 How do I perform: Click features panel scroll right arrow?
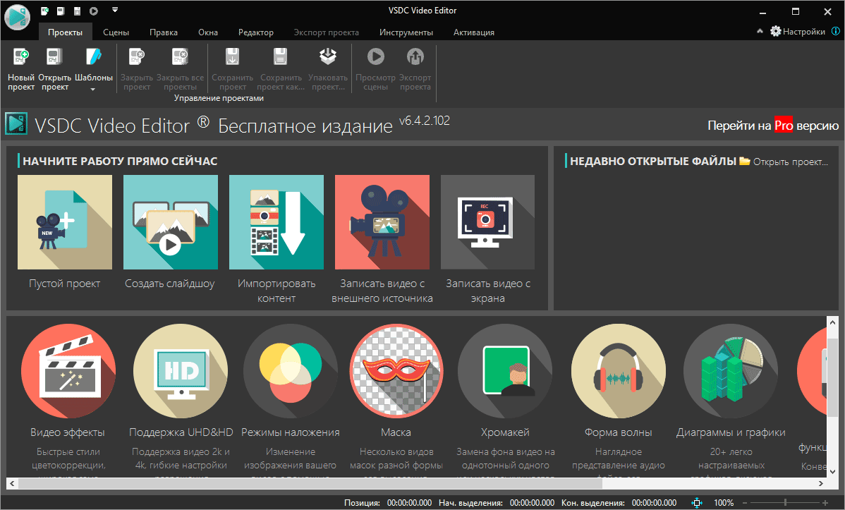coord(821,484)
